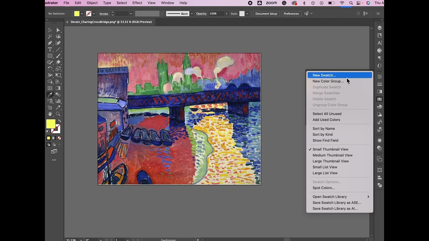Viewport: 429px width, 241px height.
Task: Select the Hand tool
Action: point(50,114)
